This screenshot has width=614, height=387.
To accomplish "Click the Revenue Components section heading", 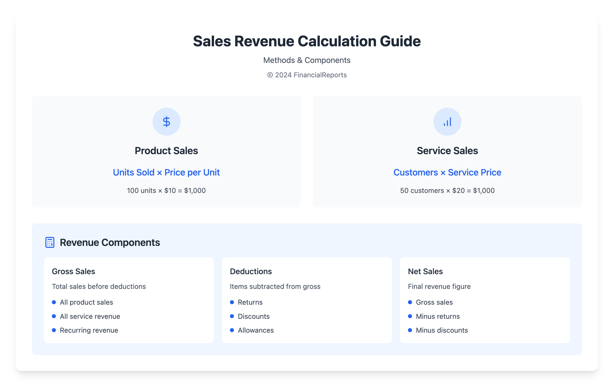I will click(x=110, y=242).
